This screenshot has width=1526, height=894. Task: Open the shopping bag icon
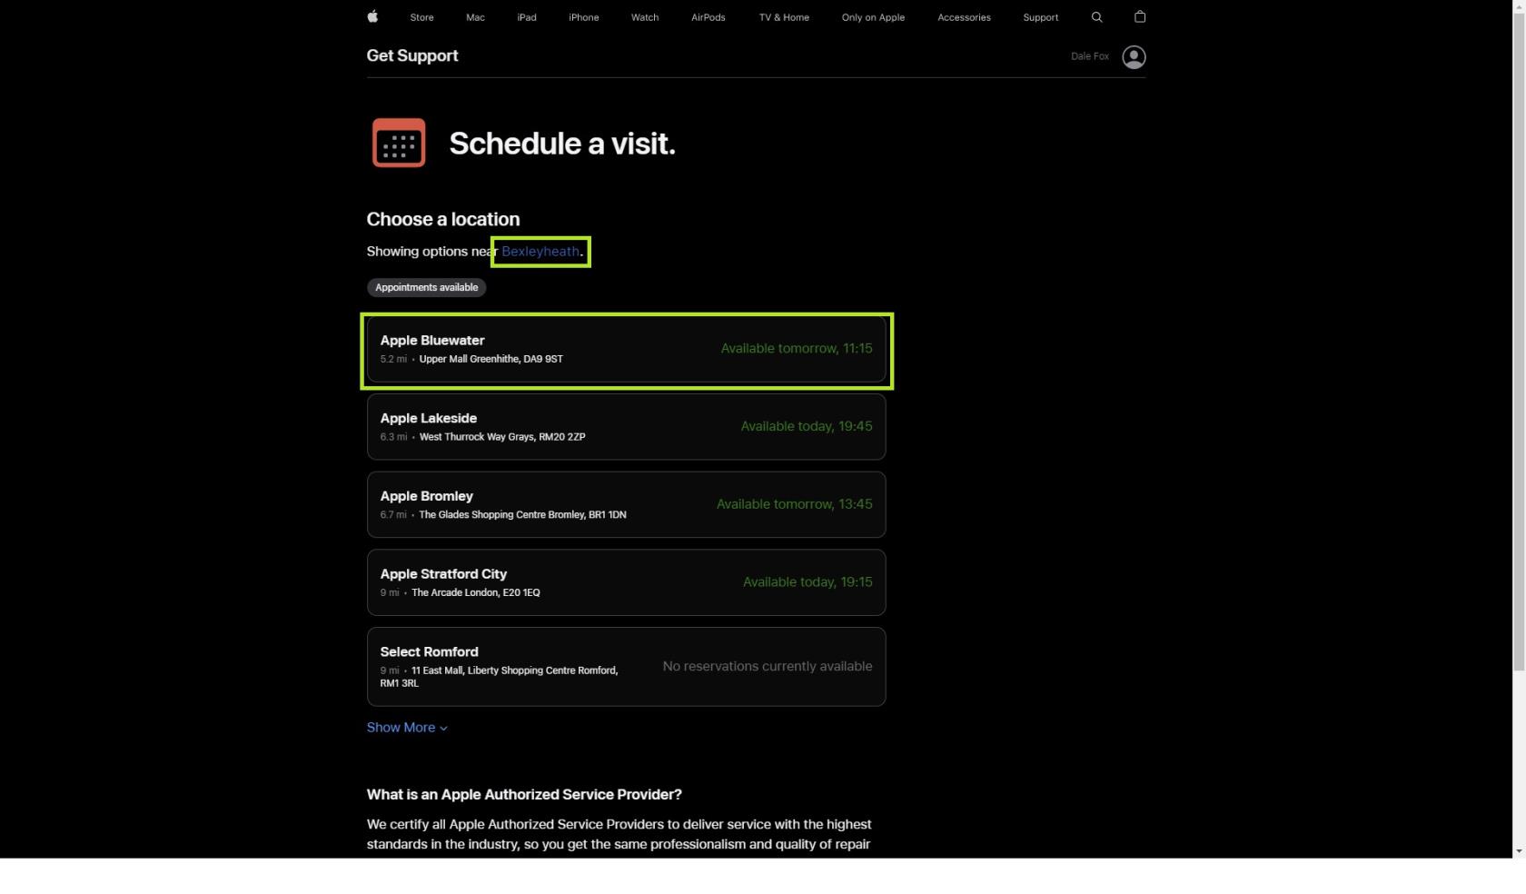pos(1140,16)
